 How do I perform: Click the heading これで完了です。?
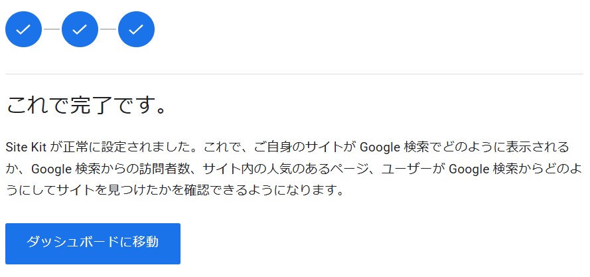86,106
